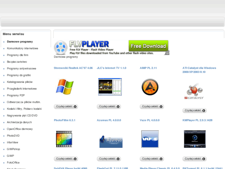The height and width of the screenshot is (169, 225).
Task: Select Kodeki i filtry, Pobierz kodeki
Action: [x=24, y=109]
